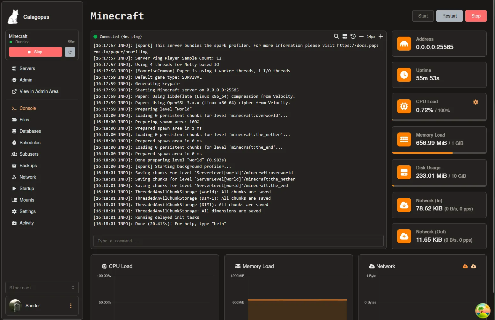Follow the View in Admin Area link
The image size is (495, 320).
42,91
